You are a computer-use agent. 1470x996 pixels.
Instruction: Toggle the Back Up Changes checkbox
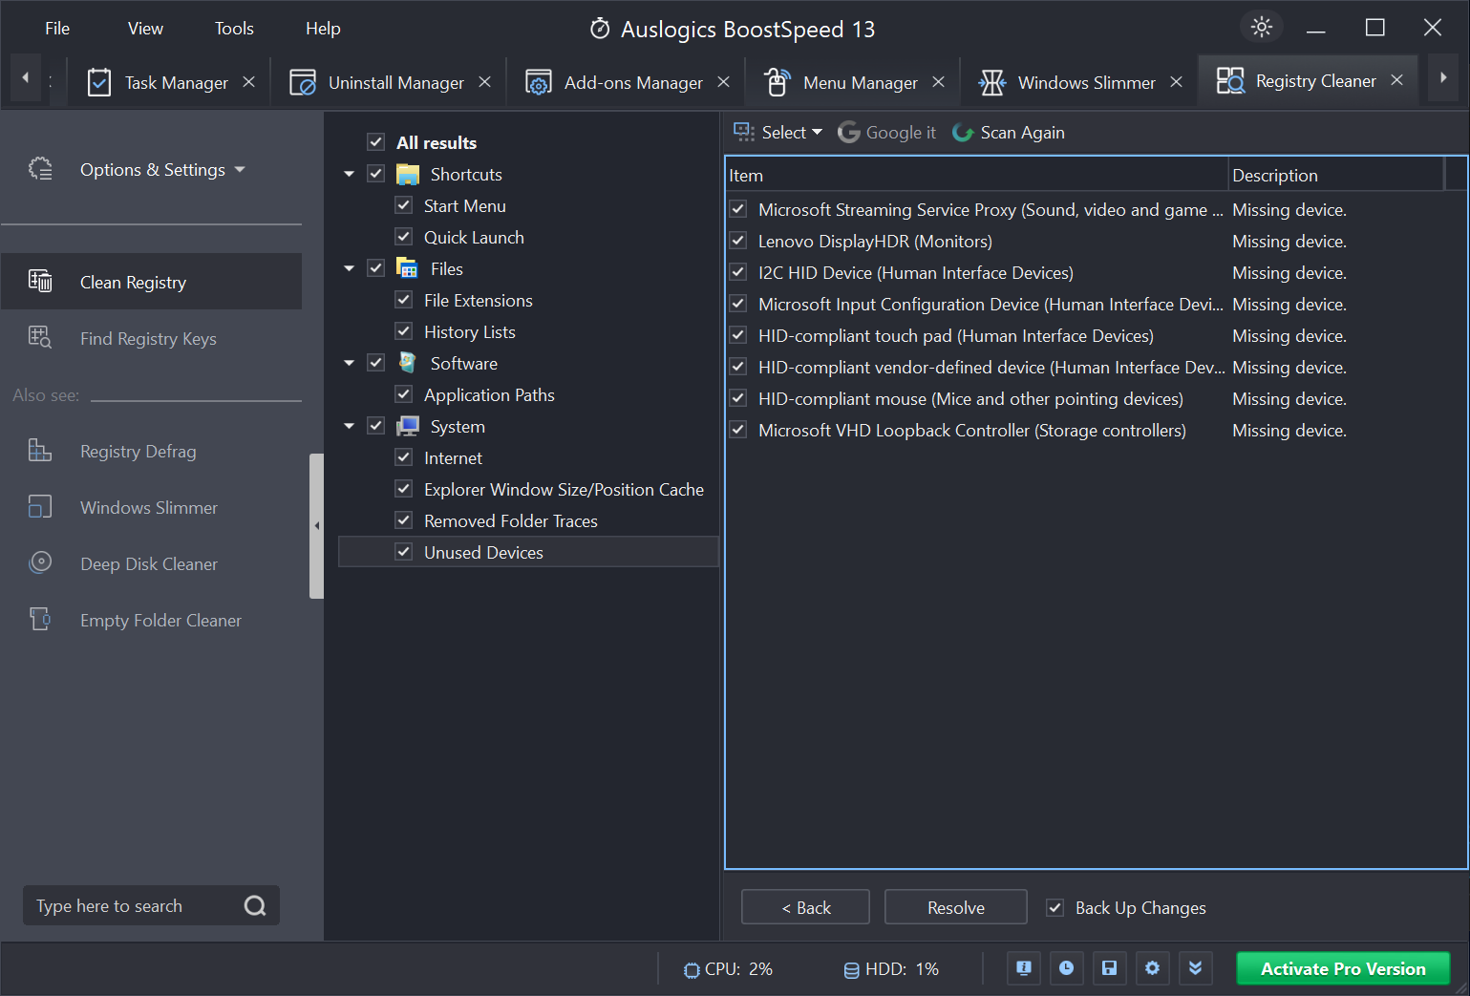point(1055,907)
